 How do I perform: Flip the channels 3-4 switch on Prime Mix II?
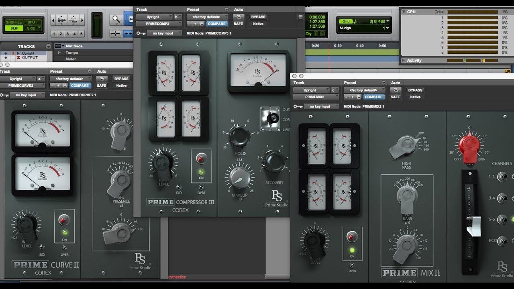click(502, 198)
